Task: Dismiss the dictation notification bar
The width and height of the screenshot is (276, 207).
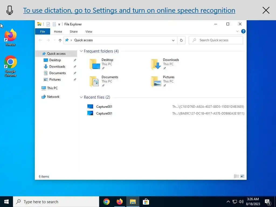Action: pyautogui.click(x=266, y=10)
